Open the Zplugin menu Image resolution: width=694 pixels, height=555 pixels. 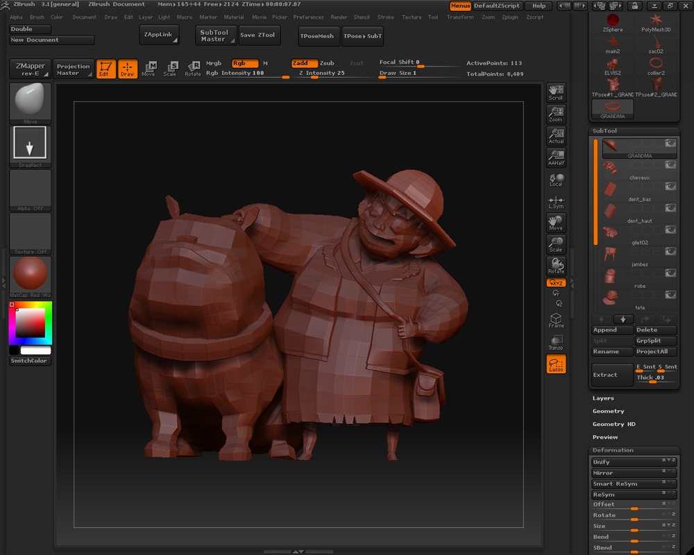click(510, 17)
